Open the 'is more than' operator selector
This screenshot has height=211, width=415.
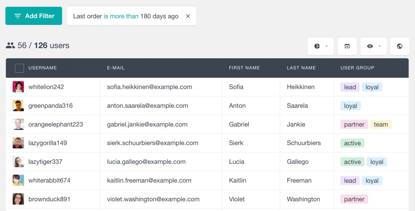click(121, 16)
